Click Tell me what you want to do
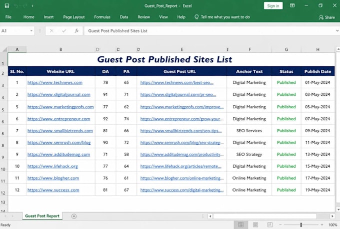Image resolution: width=340 pixels, height=229 pixels. pos(222,17)
